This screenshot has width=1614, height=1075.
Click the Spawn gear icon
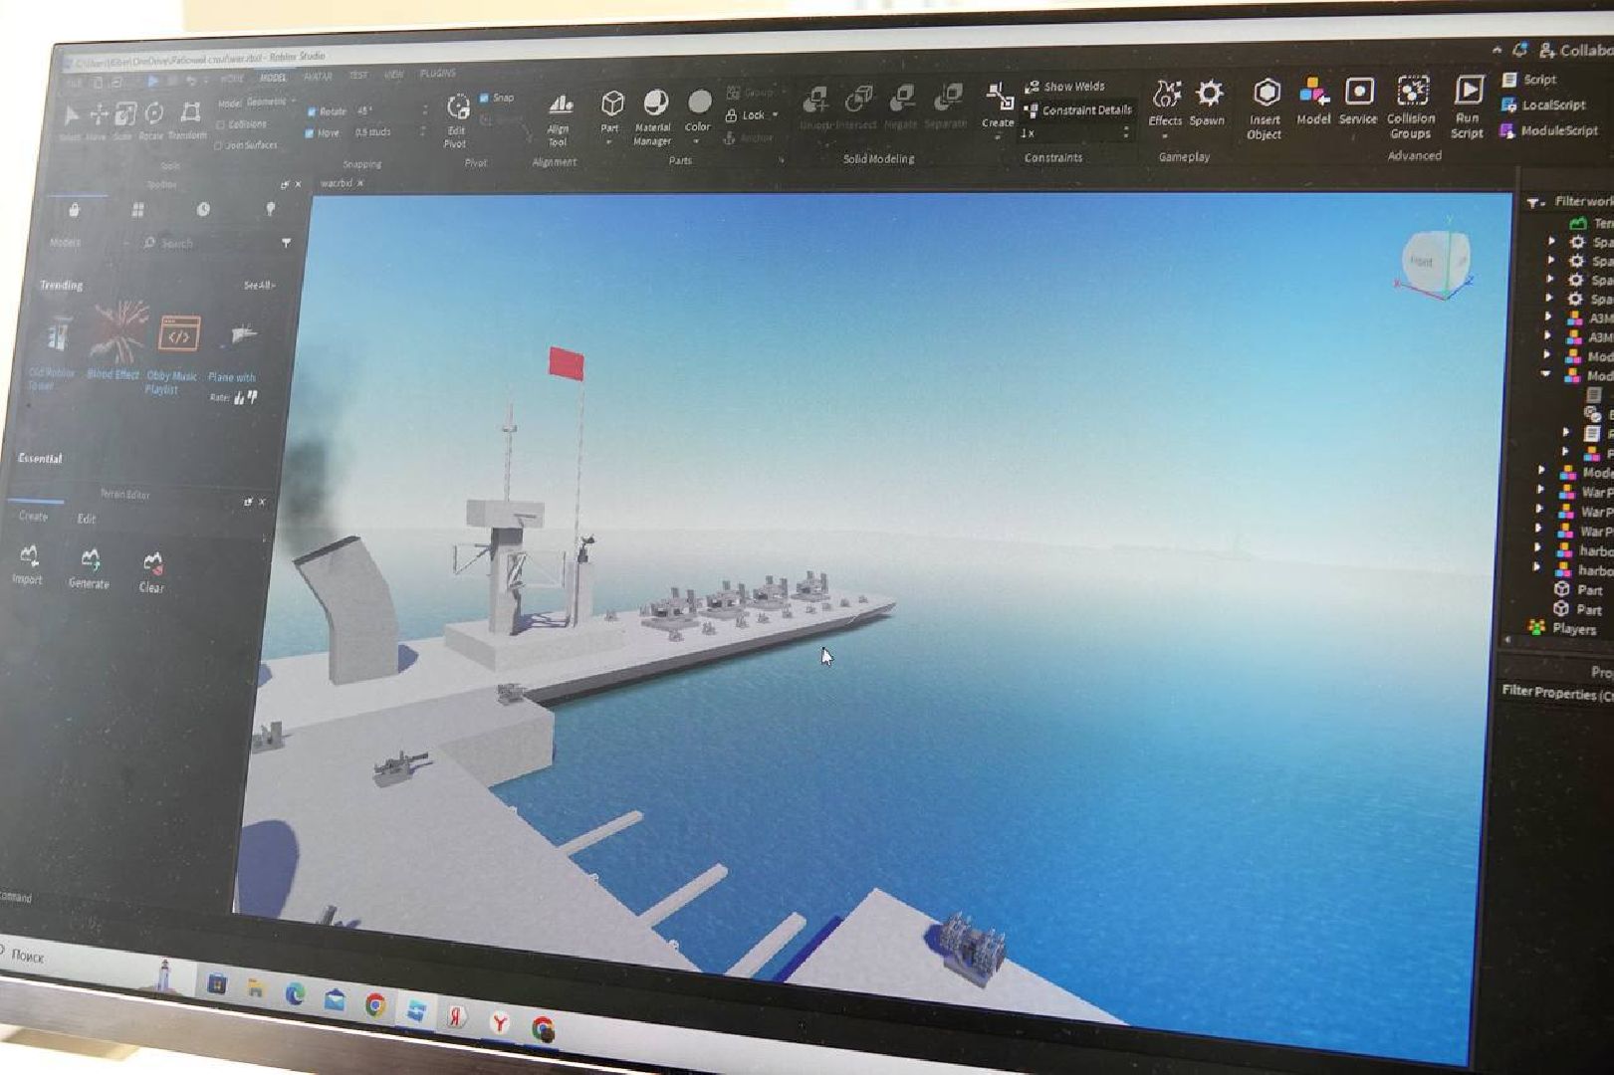[x=1209, y=95]
